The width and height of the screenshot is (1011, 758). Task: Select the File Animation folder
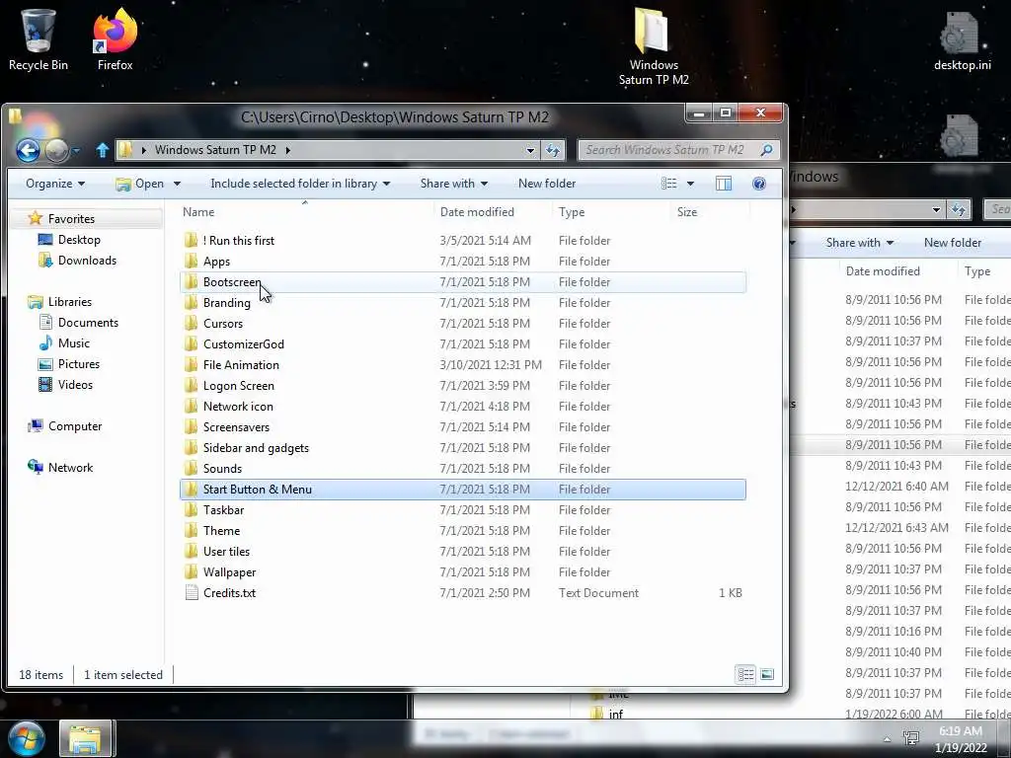coord(462,365)
